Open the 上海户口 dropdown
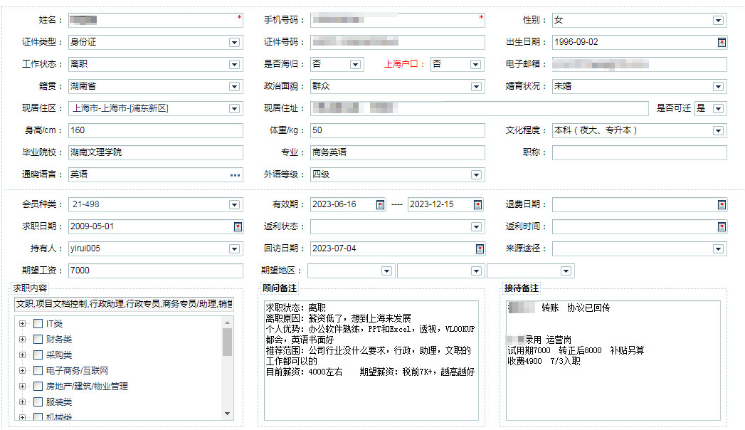745x430 pixels. coord(475,64)
